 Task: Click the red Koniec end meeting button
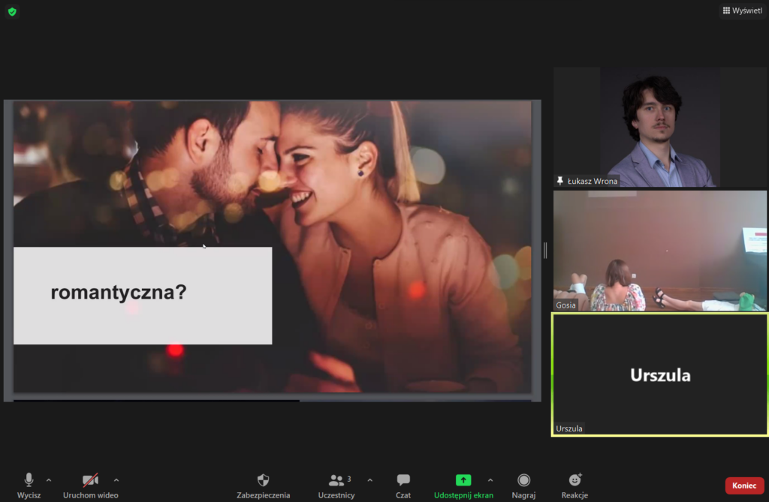click(743, 485)
